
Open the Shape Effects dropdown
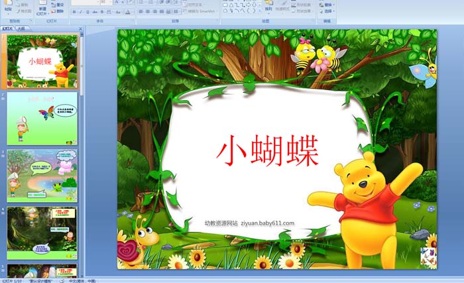tap(302, 11)
